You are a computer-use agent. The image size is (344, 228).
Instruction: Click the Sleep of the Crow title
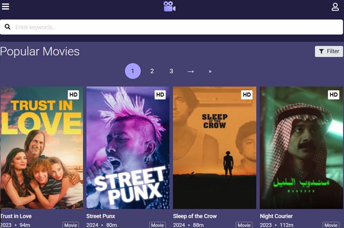195,216
